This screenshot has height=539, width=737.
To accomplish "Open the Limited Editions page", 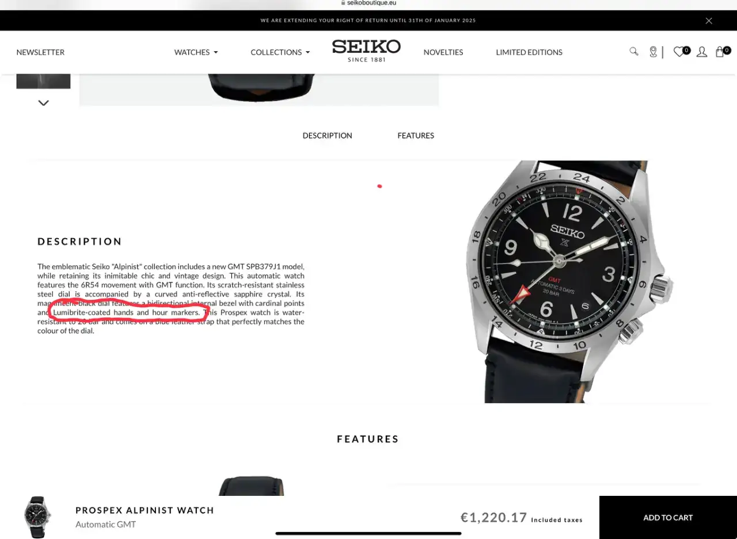I will [x=529, y=52].
